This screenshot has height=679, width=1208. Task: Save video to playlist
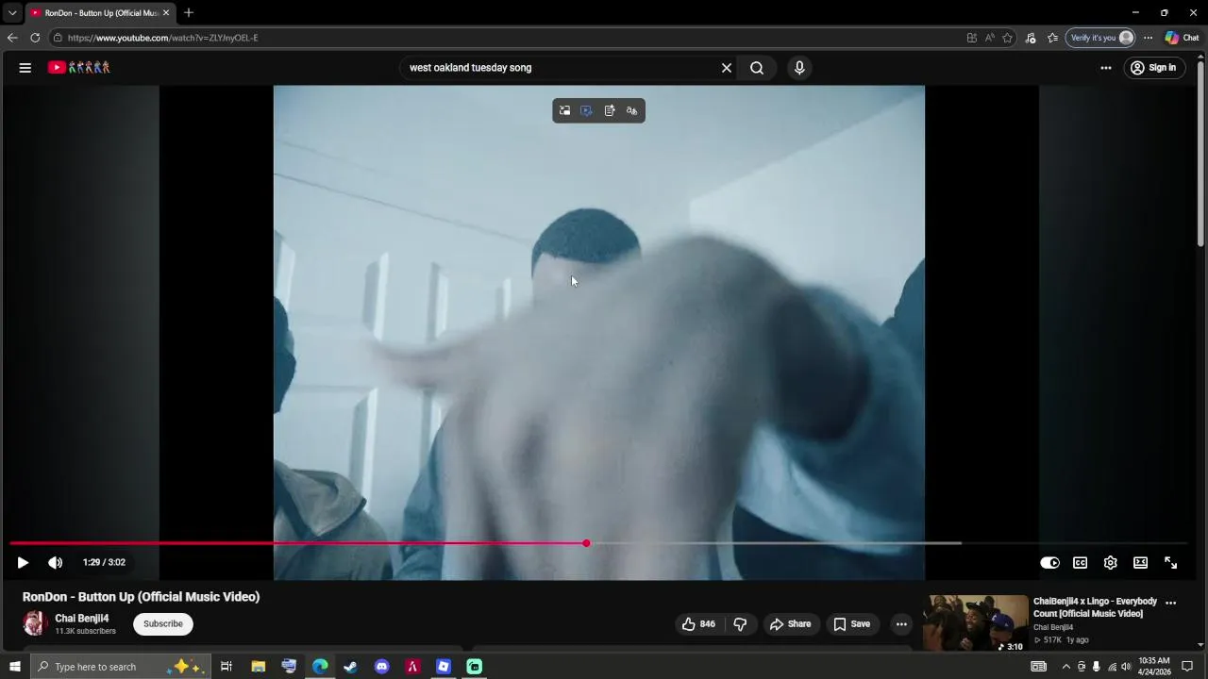click(x=852, y=623)
